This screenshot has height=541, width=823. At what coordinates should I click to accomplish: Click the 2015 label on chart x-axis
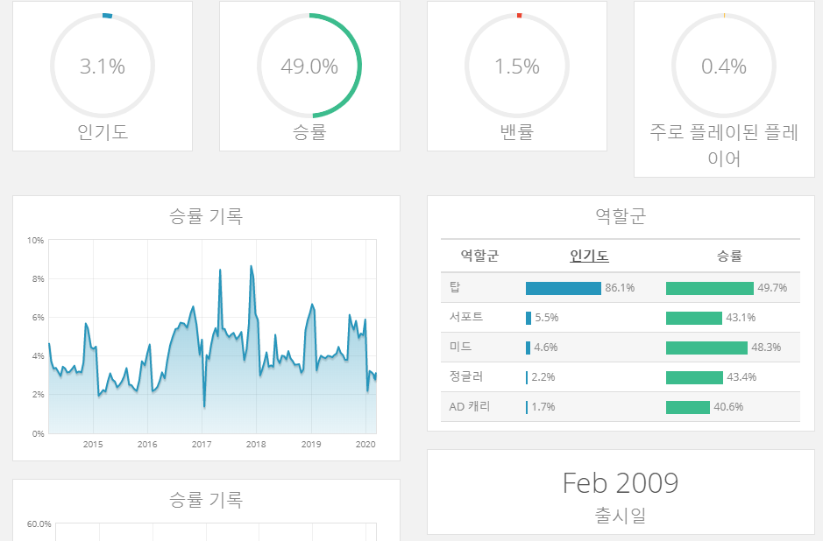(93, 445)
